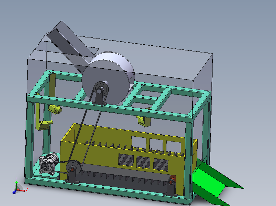The image size is (276, 206).
Task: Select the electric motor in the model
Action: pos(49,164)
